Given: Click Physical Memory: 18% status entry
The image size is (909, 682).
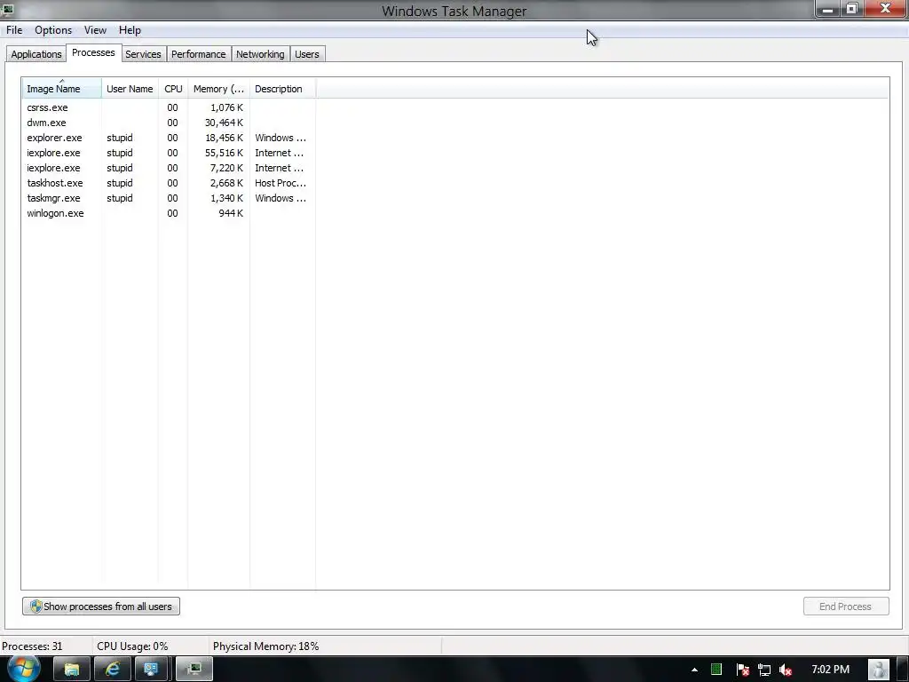Looking at the screenshot, I should [x=265, y=646].
